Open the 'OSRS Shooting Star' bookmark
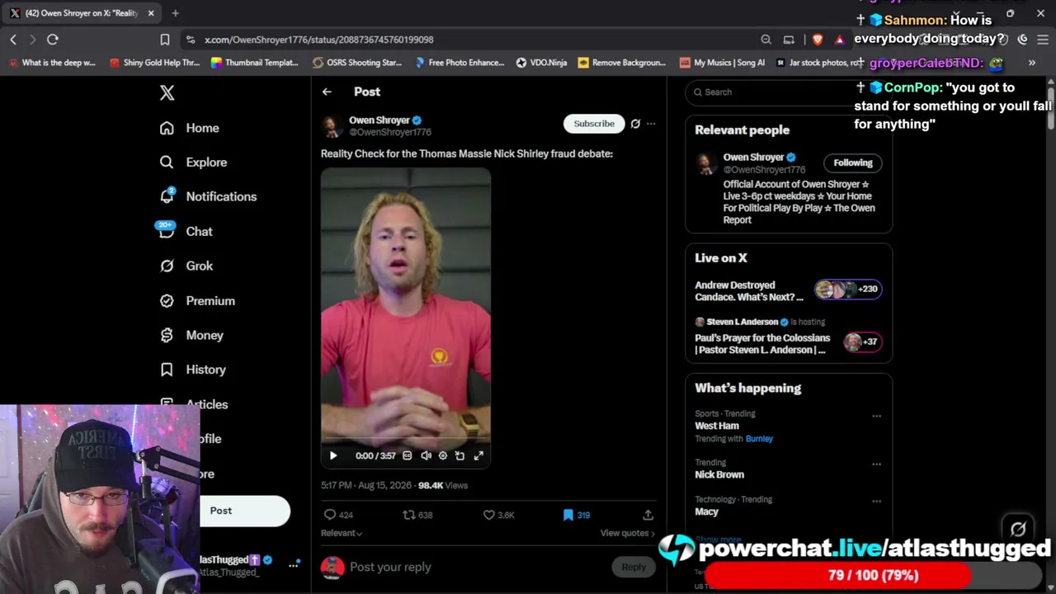 point(356,63)
